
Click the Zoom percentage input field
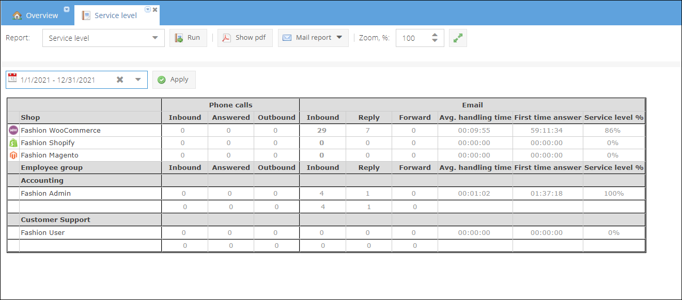pyautogui.click(x=412, y=38)
